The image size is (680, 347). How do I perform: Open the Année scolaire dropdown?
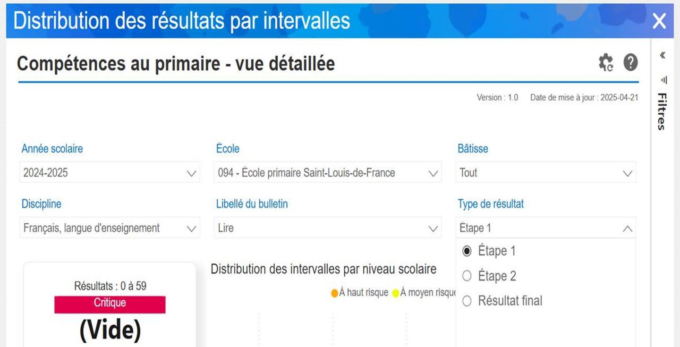[110, 173]
